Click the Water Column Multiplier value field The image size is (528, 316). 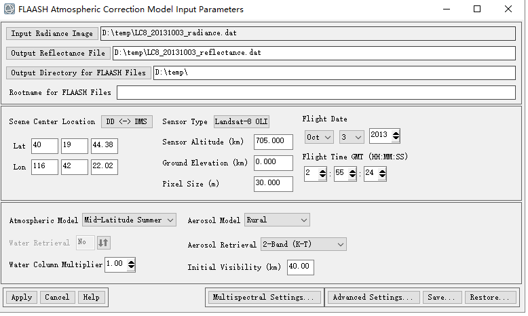116,265
